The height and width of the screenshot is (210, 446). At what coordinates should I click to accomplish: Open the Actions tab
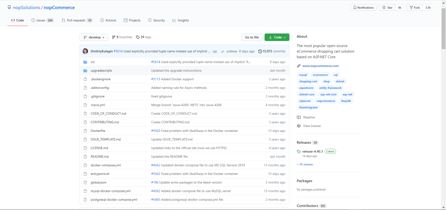108,20
